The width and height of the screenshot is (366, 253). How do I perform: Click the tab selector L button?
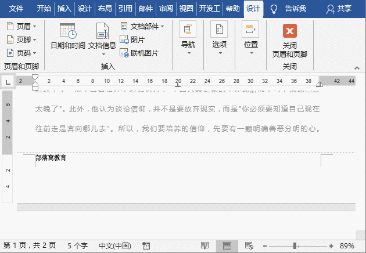click(x=8, y=82)
